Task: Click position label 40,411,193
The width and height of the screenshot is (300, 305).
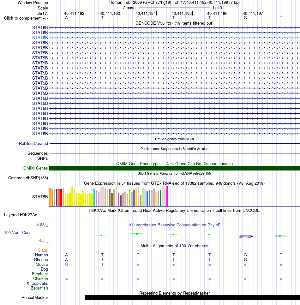Action: point(110,14)
